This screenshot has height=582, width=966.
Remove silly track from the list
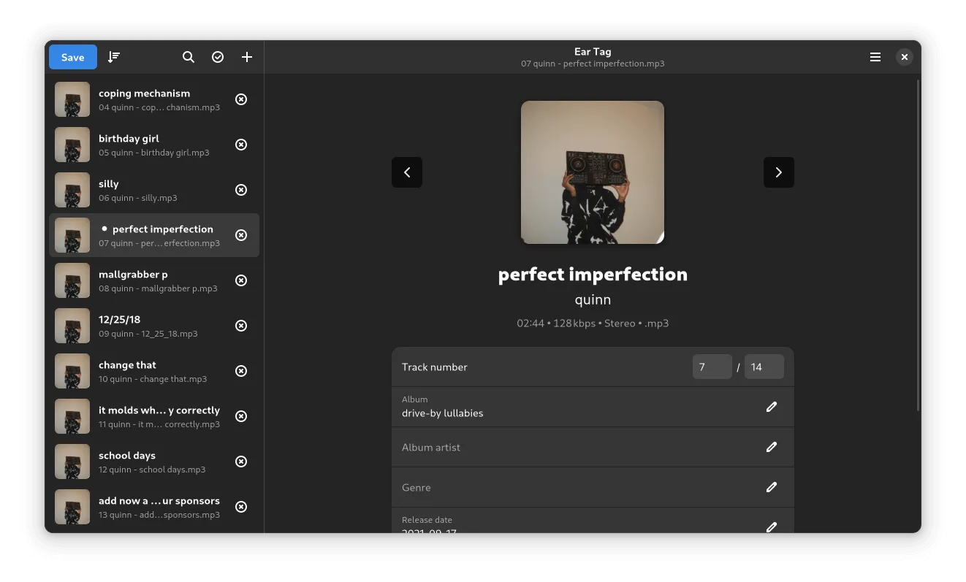point(241,190)
